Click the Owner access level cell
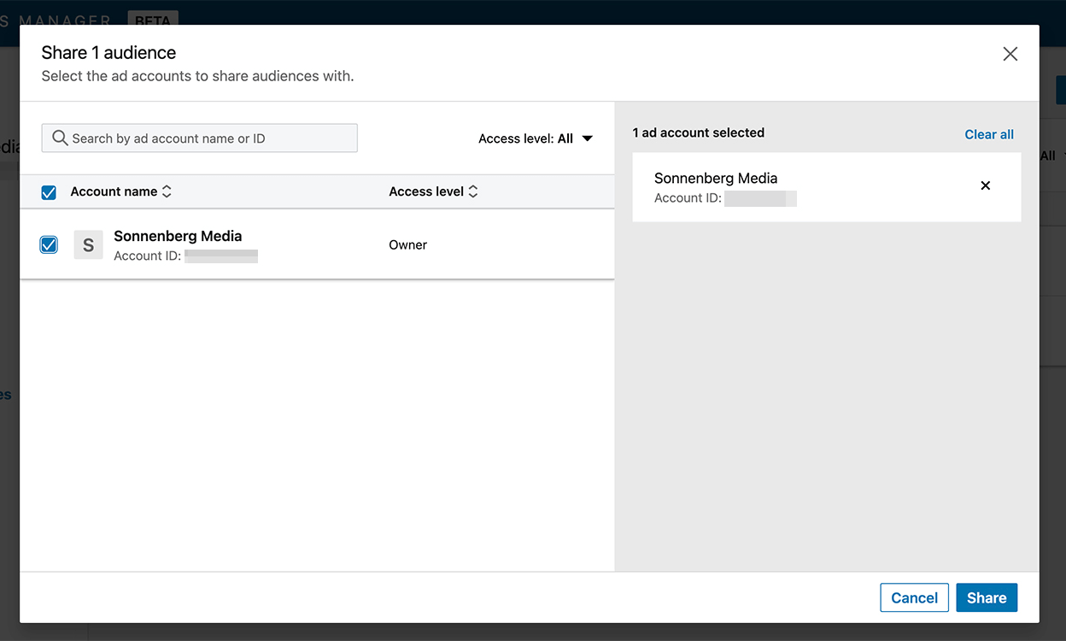The width and height of the screenshot is (1066, 641). [x=408, y=245]
